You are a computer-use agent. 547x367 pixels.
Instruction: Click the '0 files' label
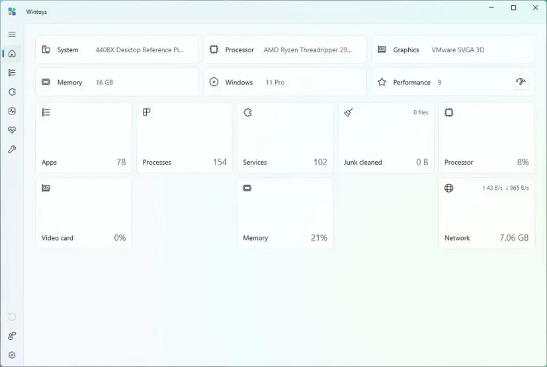pos(421,112)
